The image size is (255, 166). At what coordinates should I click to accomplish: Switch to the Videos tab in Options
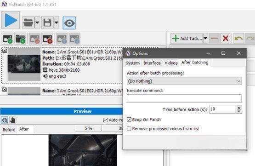[x=171, y=63]
